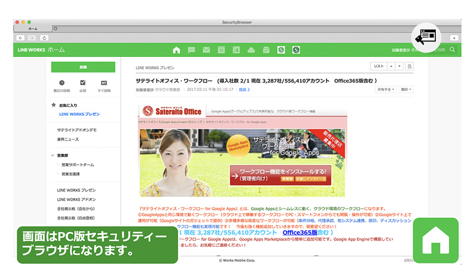Open a new browser tab button
475x273 pixels.
(55, 28)
